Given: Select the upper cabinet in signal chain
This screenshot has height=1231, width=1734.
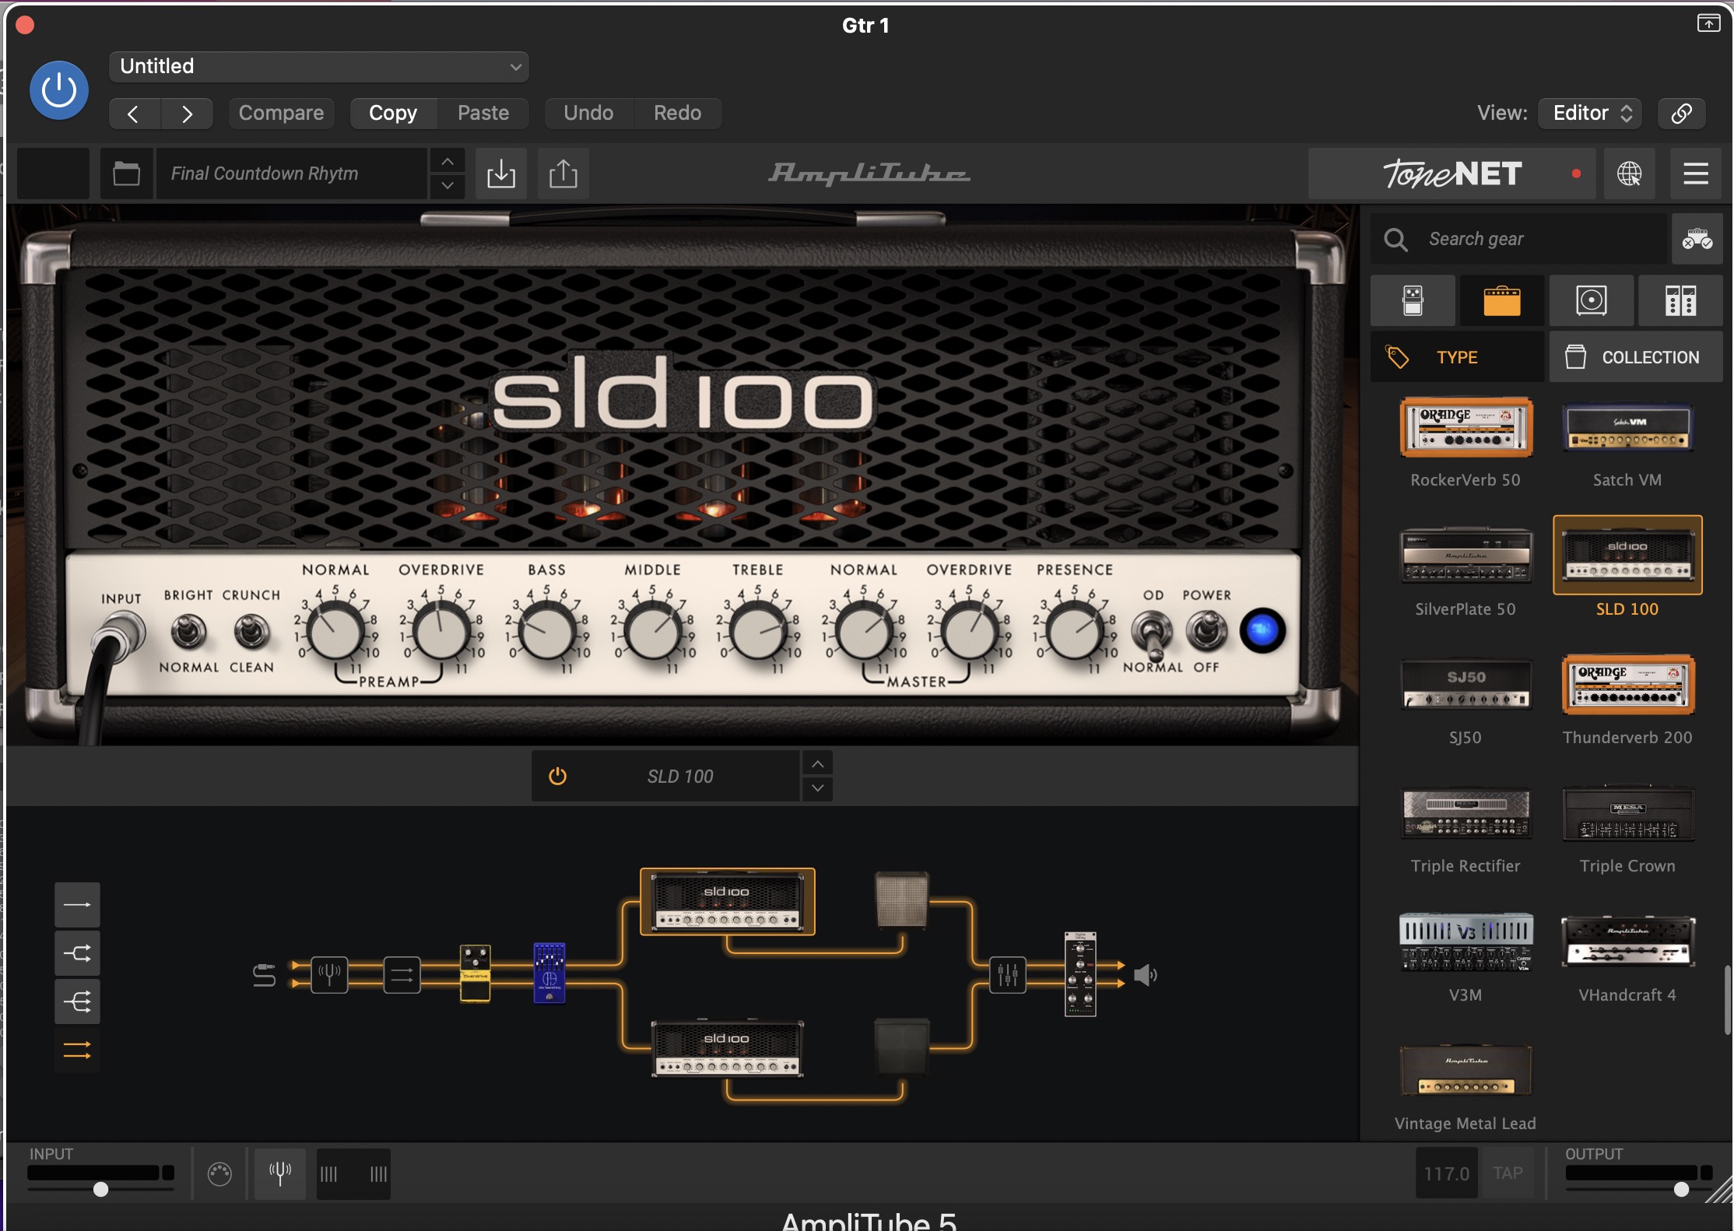Looking at the screenshot, I should tap(902, 900).
